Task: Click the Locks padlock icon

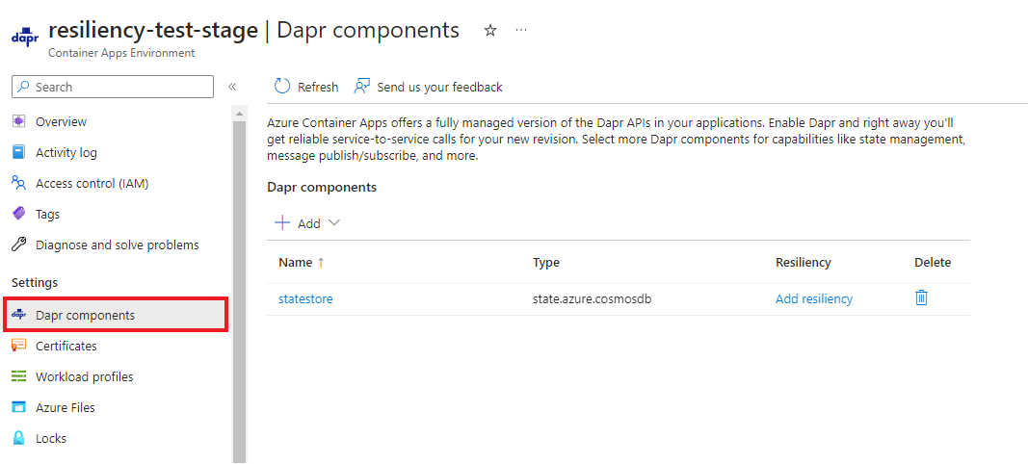Action: click(19, 438)
